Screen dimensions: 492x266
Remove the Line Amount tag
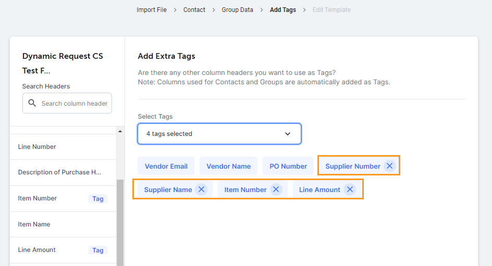[x=350, y=189]
